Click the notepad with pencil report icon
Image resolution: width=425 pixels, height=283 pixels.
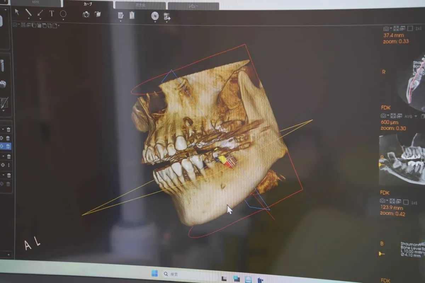[x=121, y=15]
